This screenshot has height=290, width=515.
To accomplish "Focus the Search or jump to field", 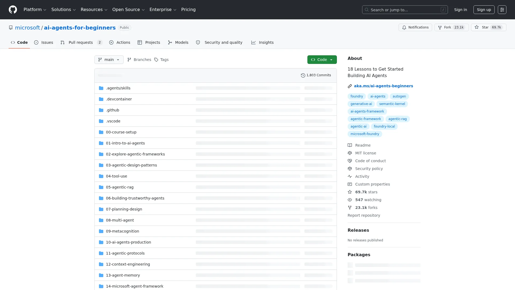I will (x=405, y=10).
